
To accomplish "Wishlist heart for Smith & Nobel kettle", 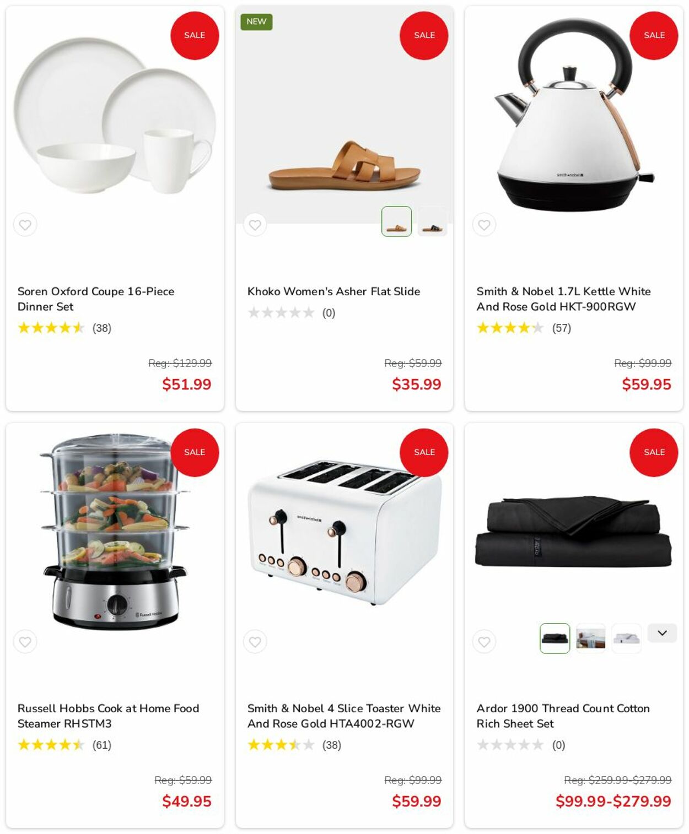I will click(x=484, y=225).
